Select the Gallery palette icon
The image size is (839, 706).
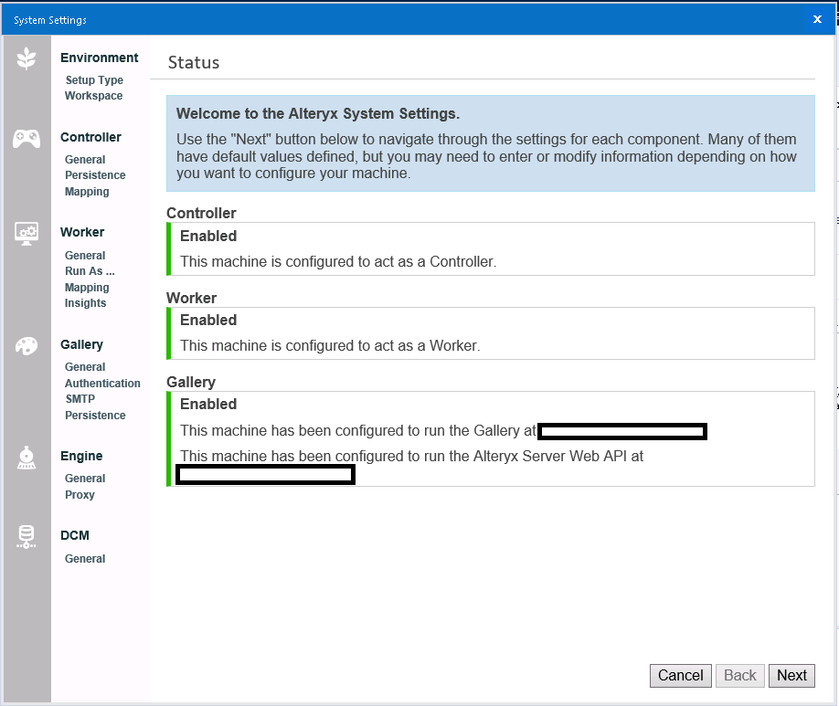pyautogui.click(x=26, y=345)
